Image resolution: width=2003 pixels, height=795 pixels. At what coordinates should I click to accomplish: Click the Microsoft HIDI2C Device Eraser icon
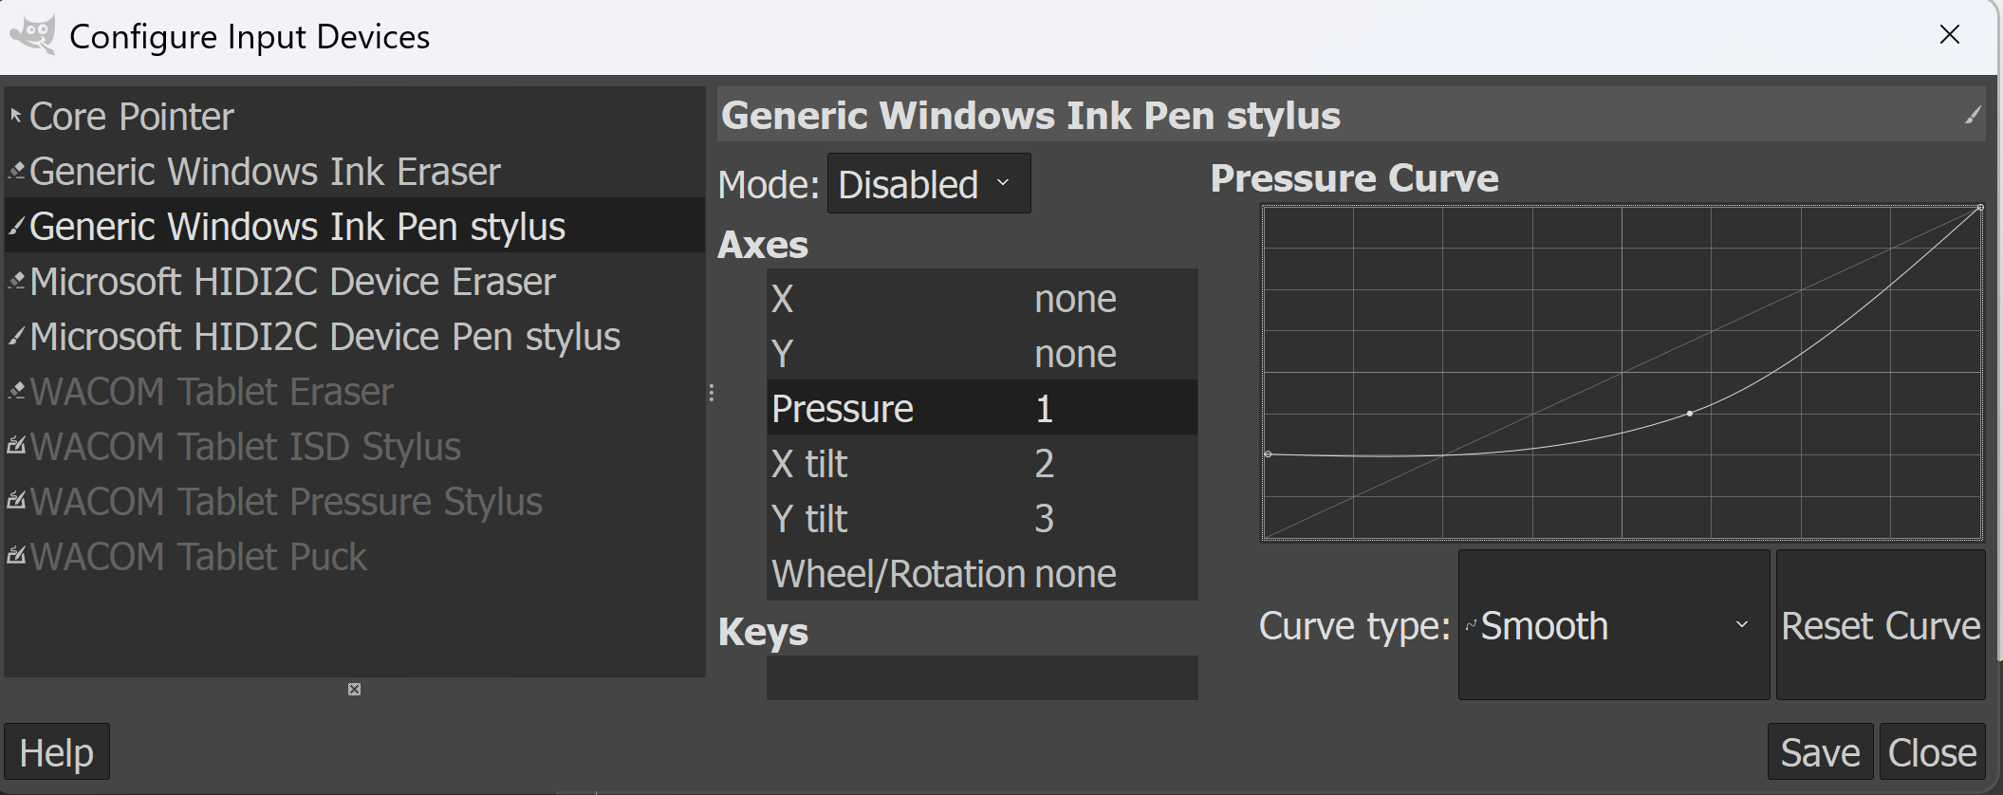(x=16, y=282)
